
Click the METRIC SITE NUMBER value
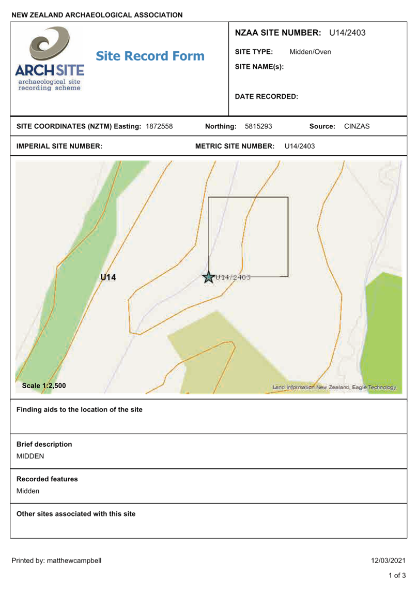300,146
